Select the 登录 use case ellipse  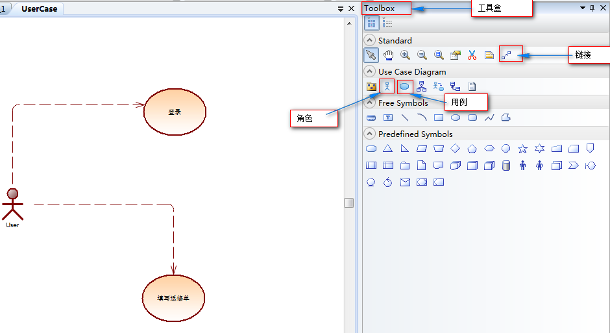coord(175,112)
